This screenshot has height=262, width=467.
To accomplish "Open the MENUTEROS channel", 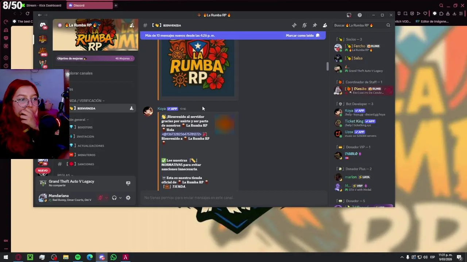I will (x=86, y=155).
